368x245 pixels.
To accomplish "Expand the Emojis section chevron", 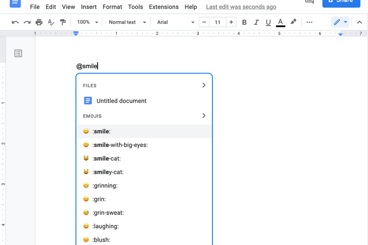I will tap(204, 116).
